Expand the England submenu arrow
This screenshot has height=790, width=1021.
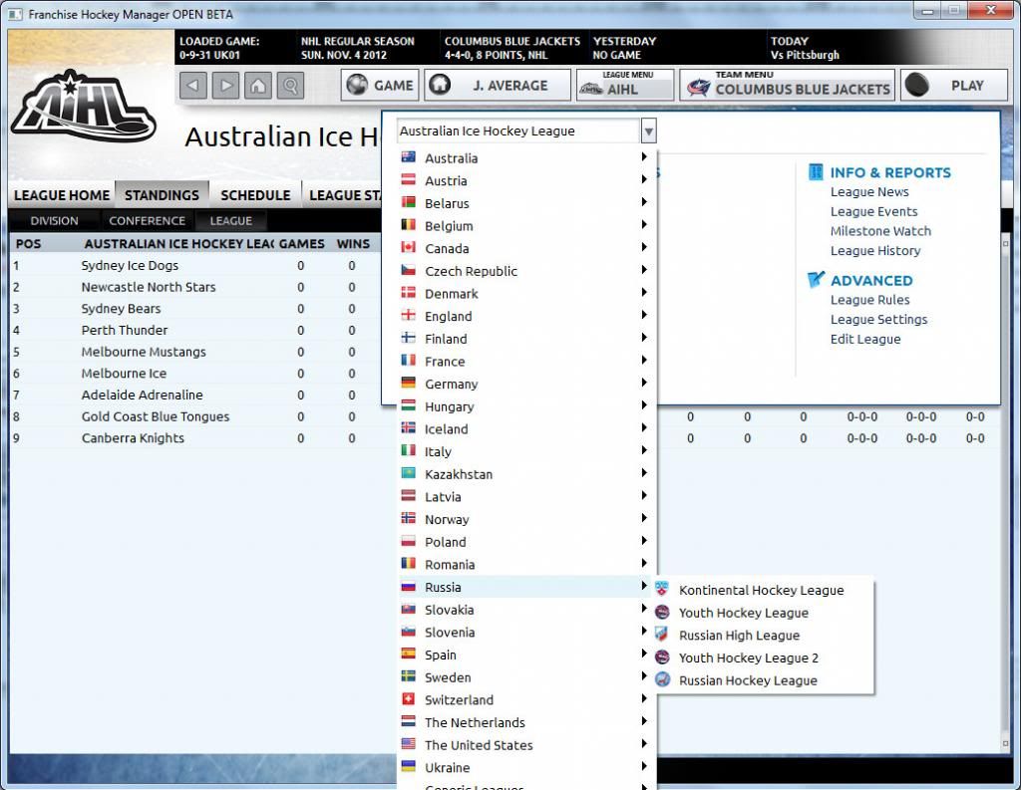(643, 315)
